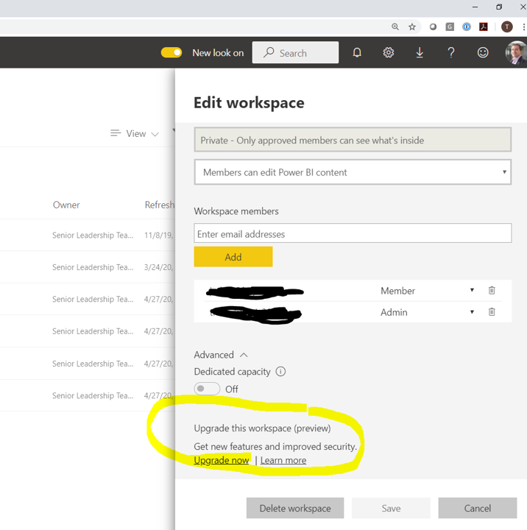The height and width of the screenshot is (530, 527).
Task: Cancel editing the workspace
Action: coord(478,508)
